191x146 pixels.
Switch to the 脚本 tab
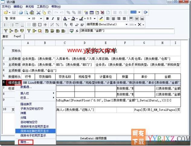5,36
